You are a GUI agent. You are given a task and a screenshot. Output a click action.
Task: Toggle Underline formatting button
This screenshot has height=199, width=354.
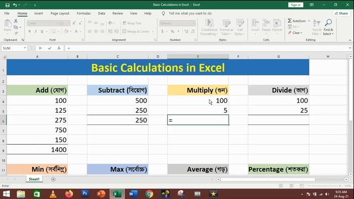point(42,32)
